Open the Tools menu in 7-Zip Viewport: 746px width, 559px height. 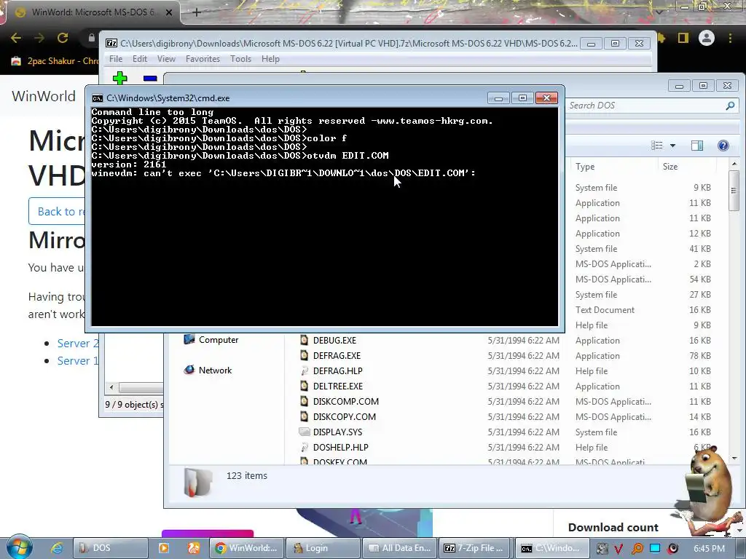coord(240,59)
